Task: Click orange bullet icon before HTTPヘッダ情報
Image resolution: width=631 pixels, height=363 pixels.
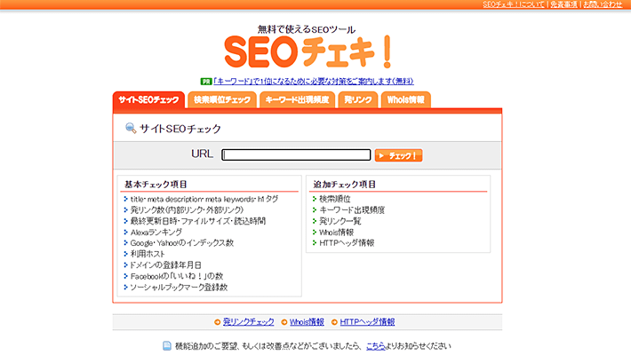Action: [334, 322]
